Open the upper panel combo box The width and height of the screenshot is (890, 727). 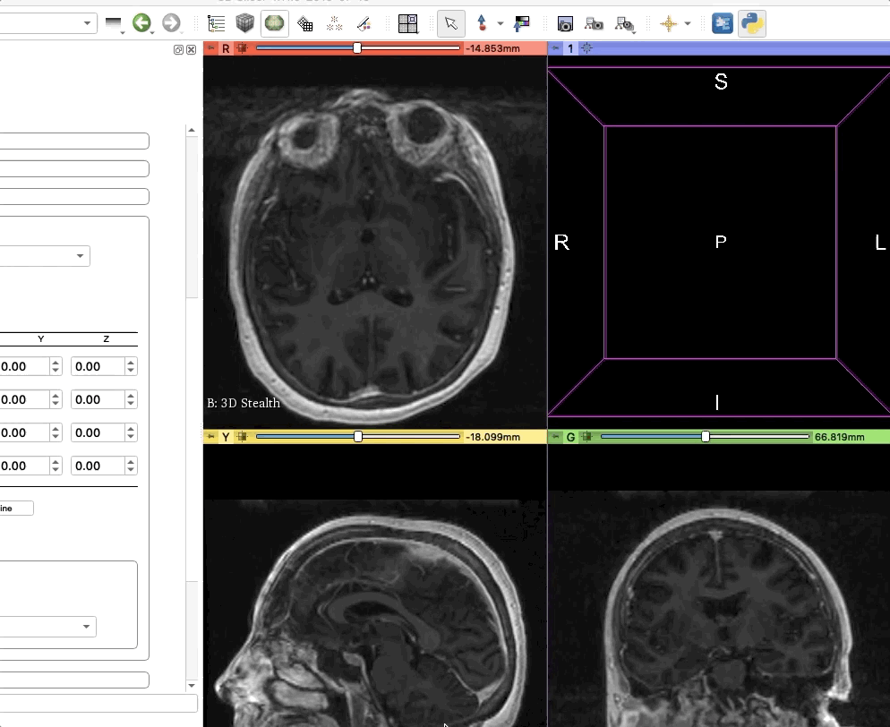[x=45, y=256]
